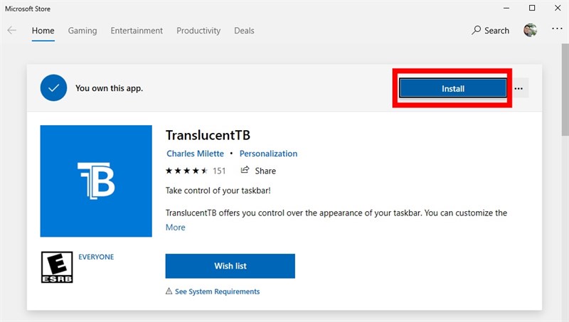Click the ESRB Everyone rating badge
Screen dimensions: 569x322
coord(57,267)
